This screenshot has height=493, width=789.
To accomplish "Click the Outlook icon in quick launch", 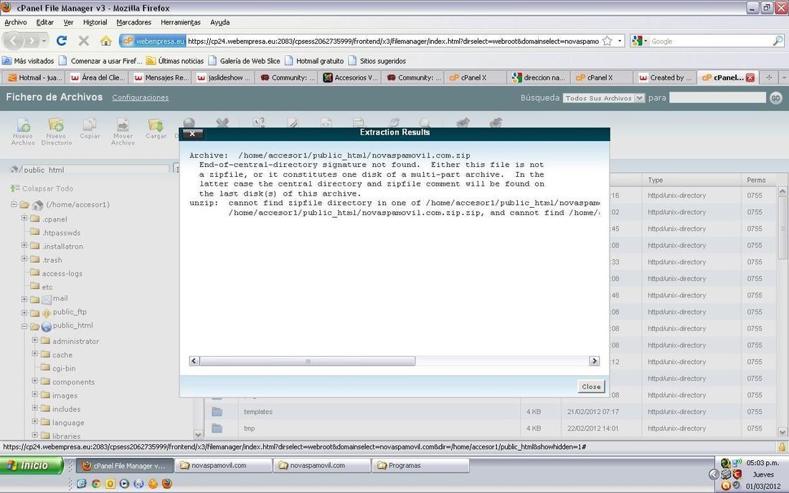I will click(110, 484).
